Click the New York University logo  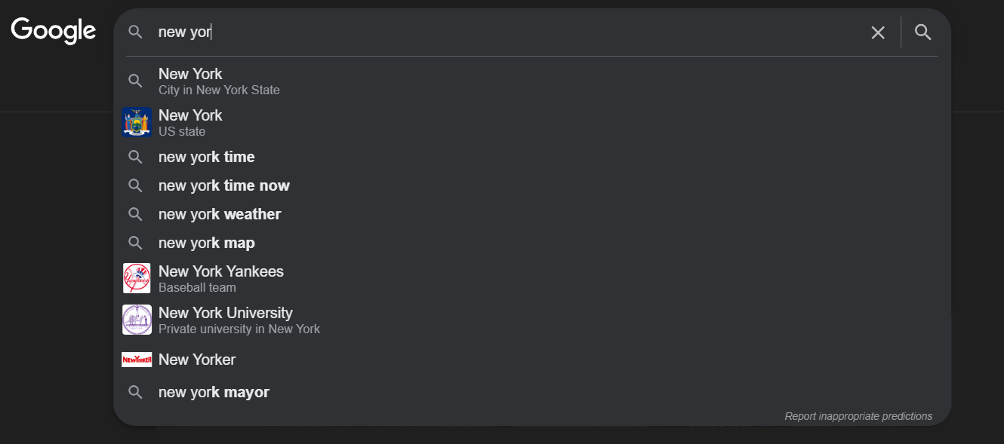(x=137, y=320)
